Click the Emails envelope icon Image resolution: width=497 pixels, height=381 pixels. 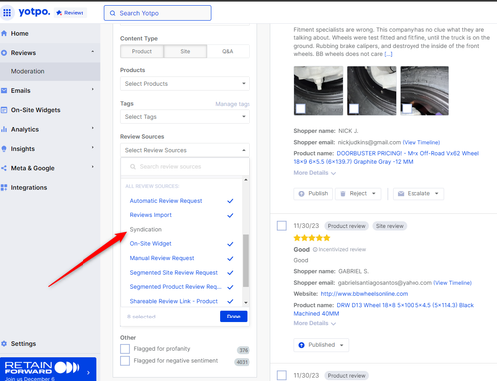pos(4,90)
